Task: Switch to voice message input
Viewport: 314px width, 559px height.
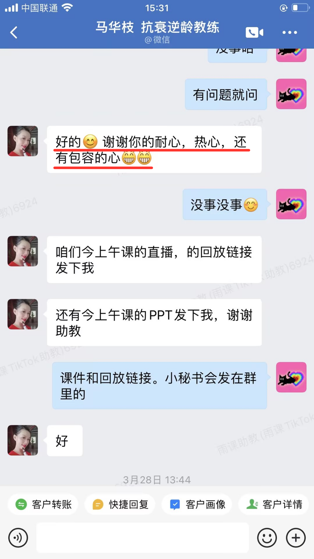Action: (18, 538)
